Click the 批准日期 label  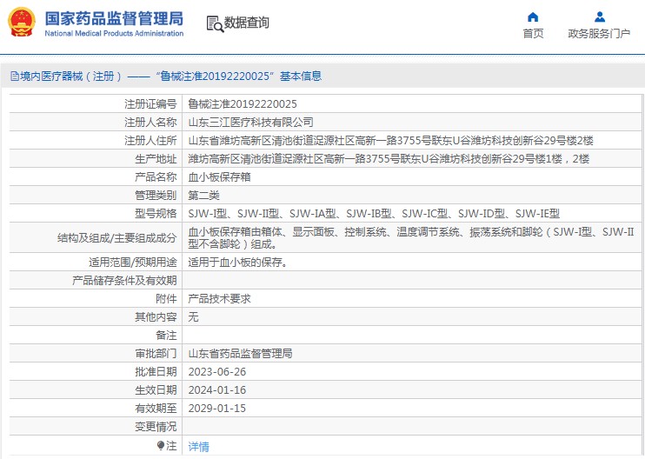pyautogui.click(x=156, y=372)
